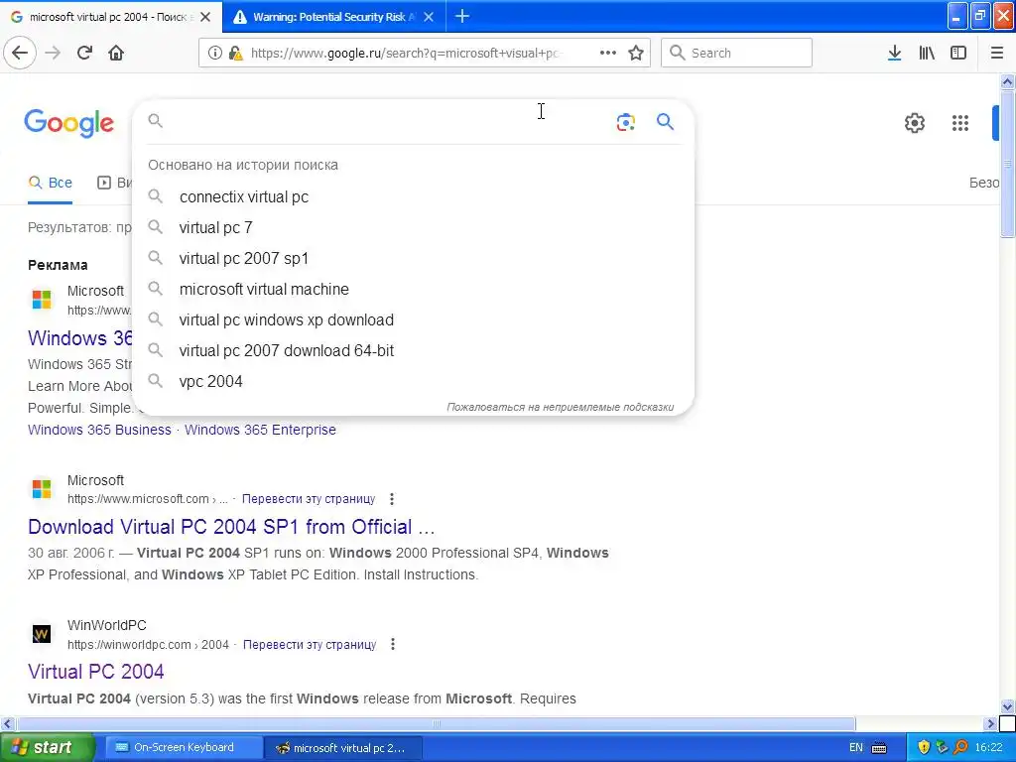
Task: Click vertical scrollbar down arrow
Action: click(1007, 706)
